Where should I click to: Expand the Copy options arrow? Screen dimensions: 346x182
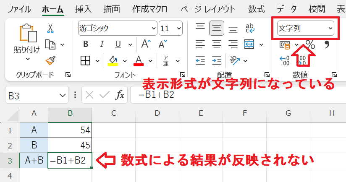tap(62, 44)
